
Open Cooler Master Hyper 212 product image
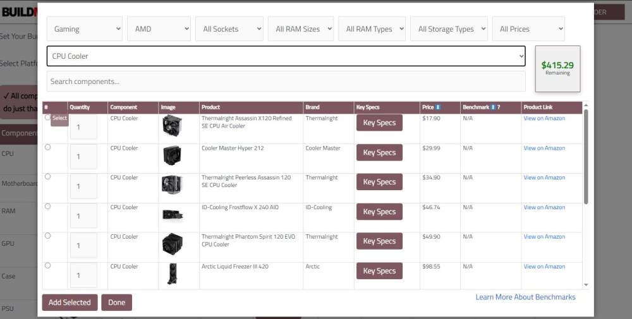tap(172, 155)
